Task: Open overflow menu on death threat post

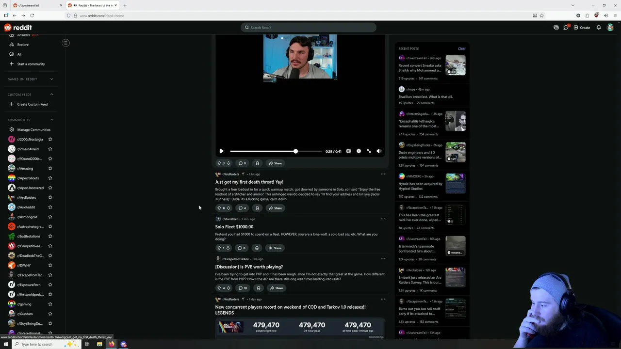Action: coord(383,174)
